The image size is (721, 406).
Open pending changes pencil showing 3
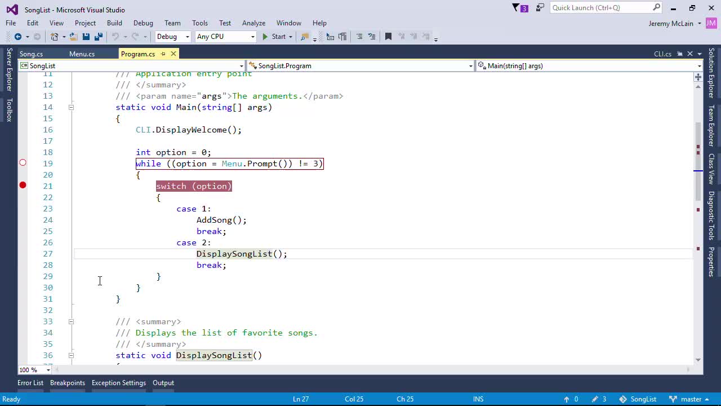coord(600,399)
